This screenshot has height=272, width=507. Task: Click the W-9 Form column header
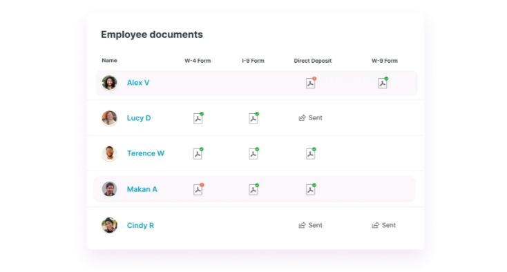point(385,61)
